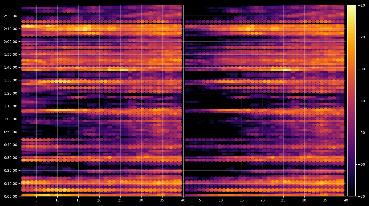The width and height of the screenshot is (369, 206).
Task: Click the 1:50:00 time axis label
Action: [11, 54]
